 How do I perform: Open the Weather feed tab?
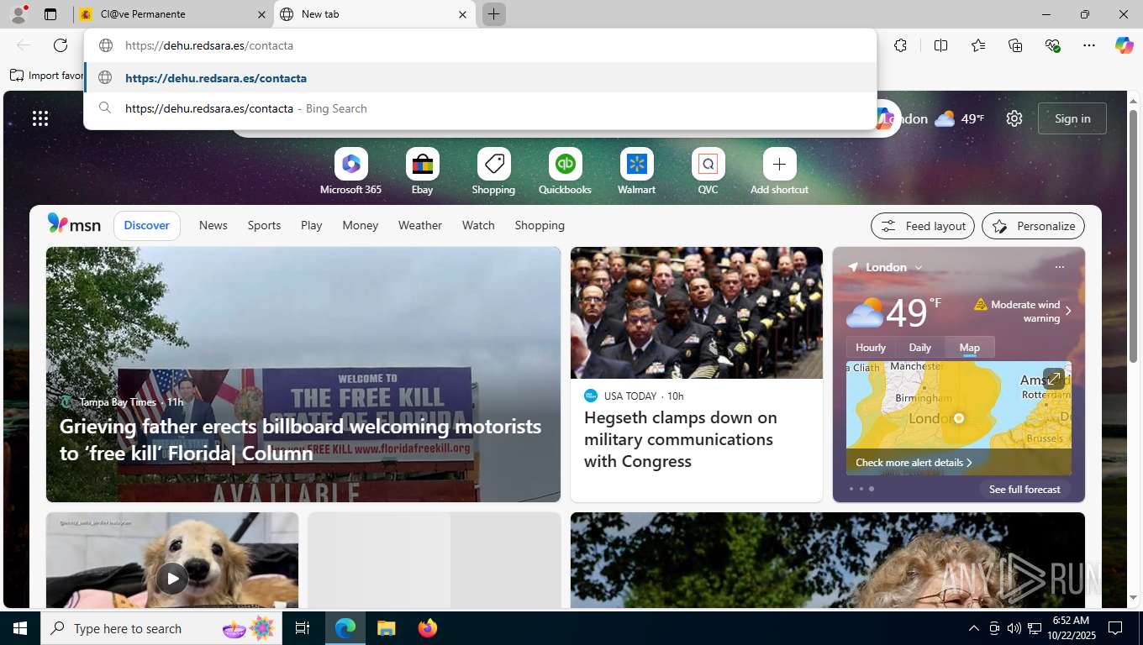pos(420,225)
